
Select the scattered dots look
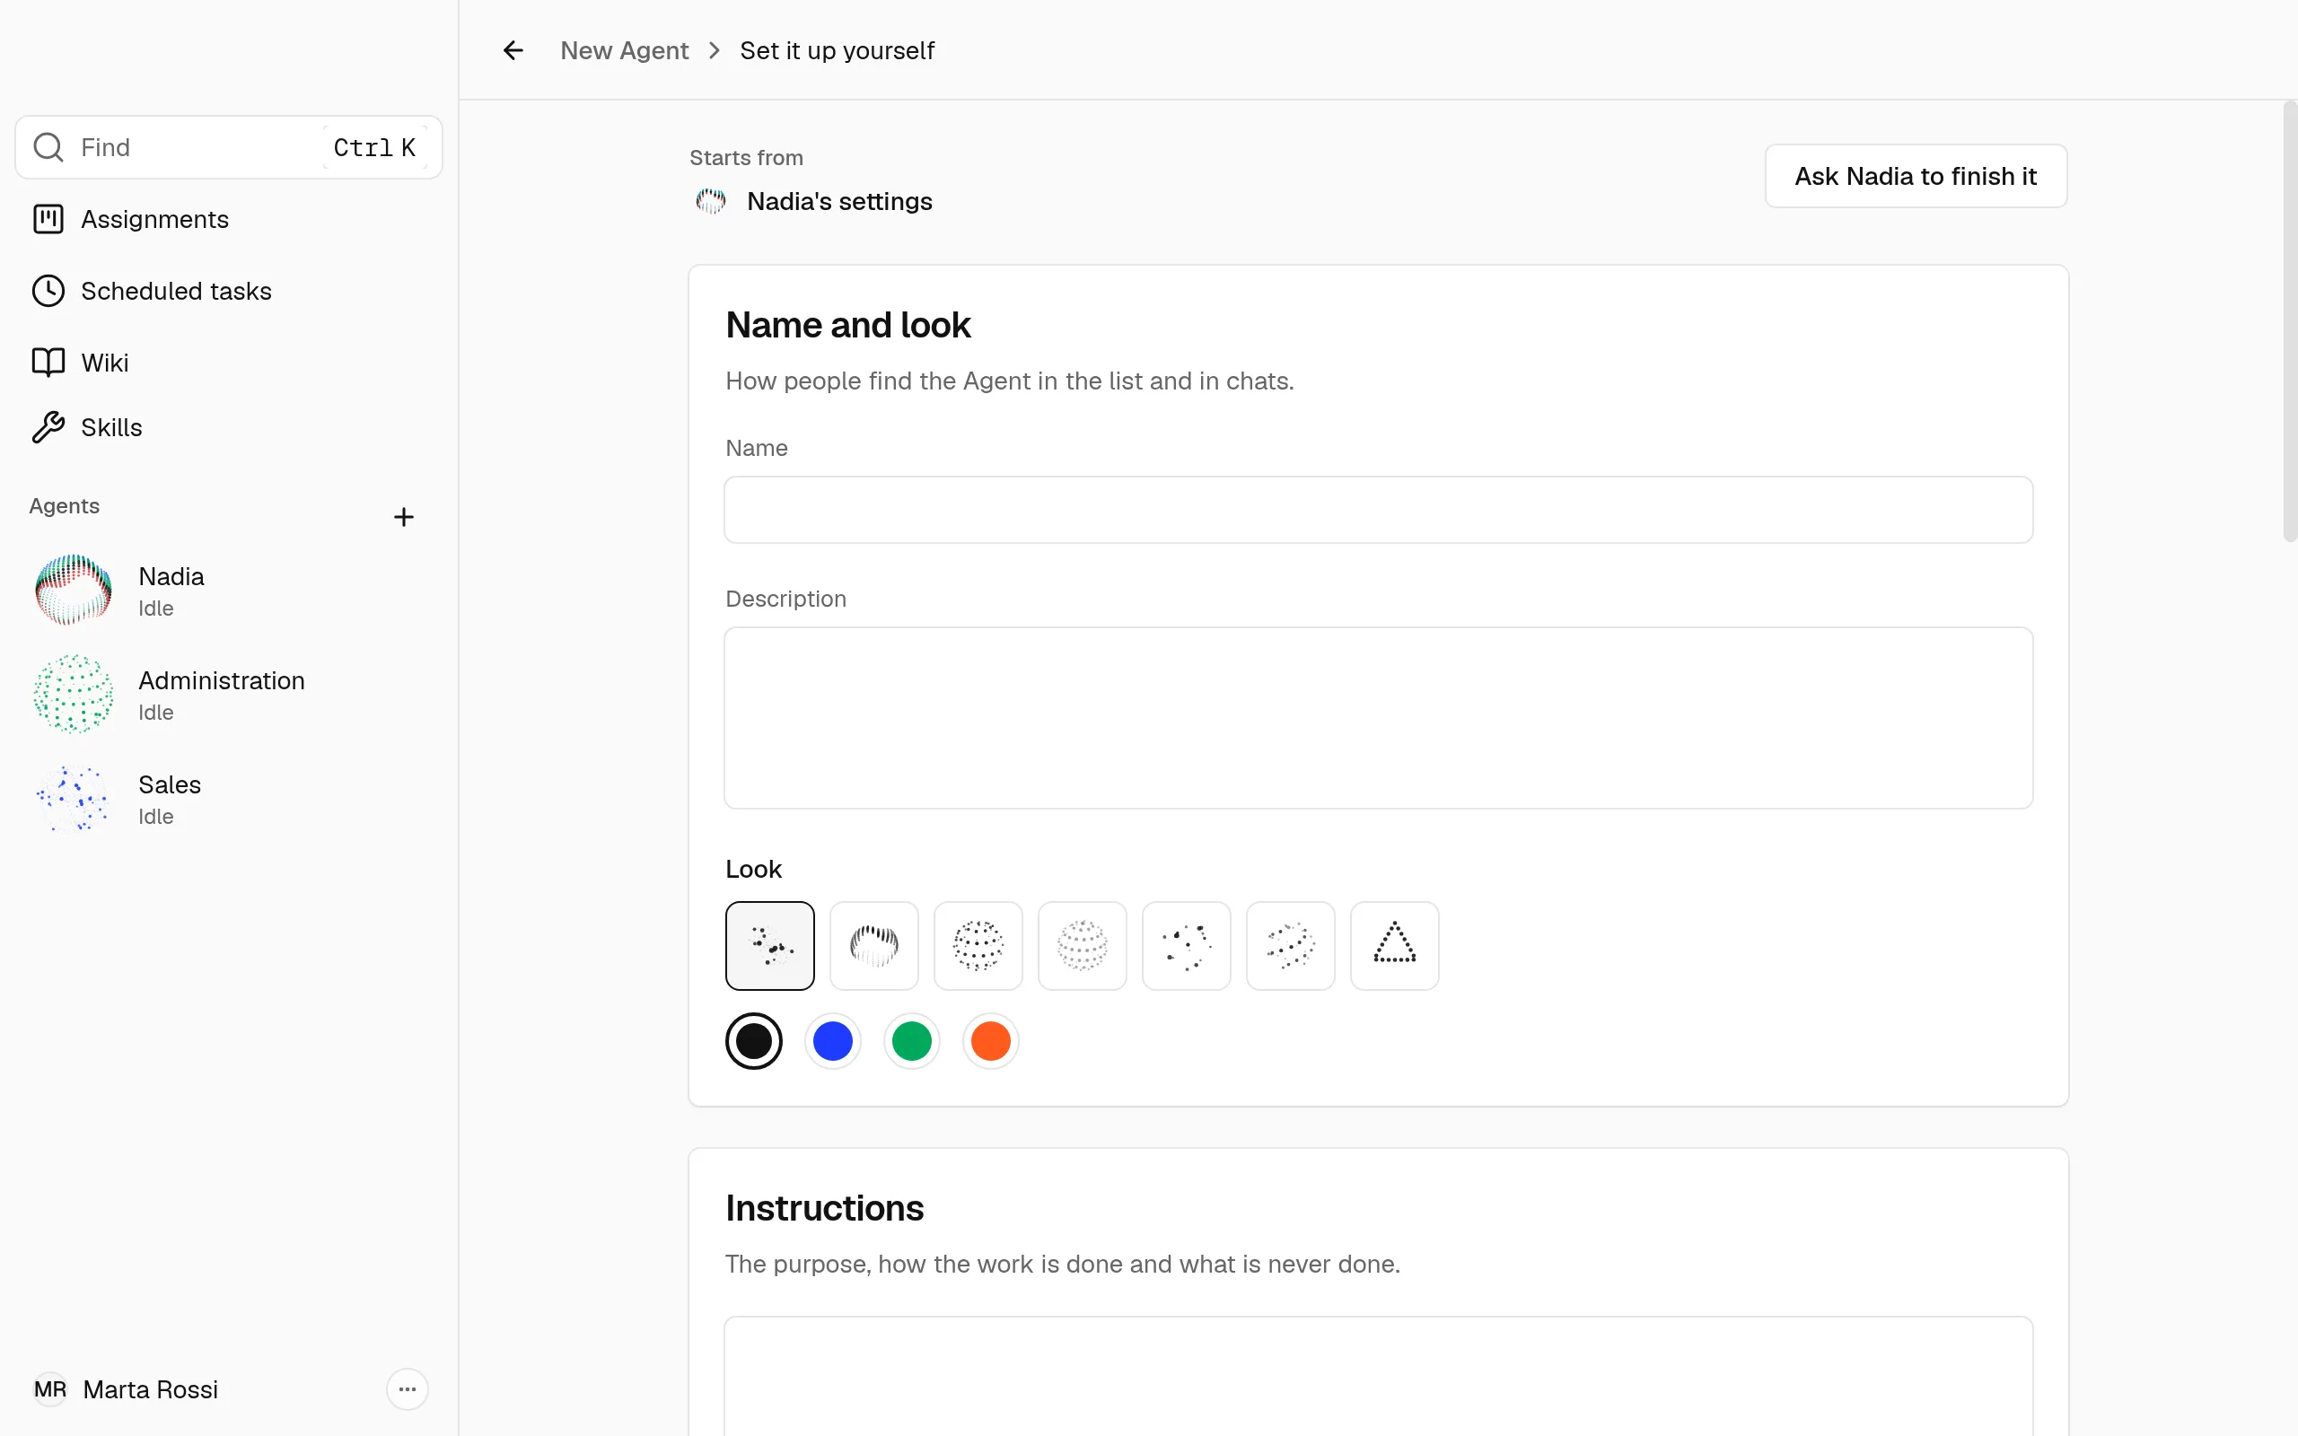pyautogui.click(x=770, y=946)
